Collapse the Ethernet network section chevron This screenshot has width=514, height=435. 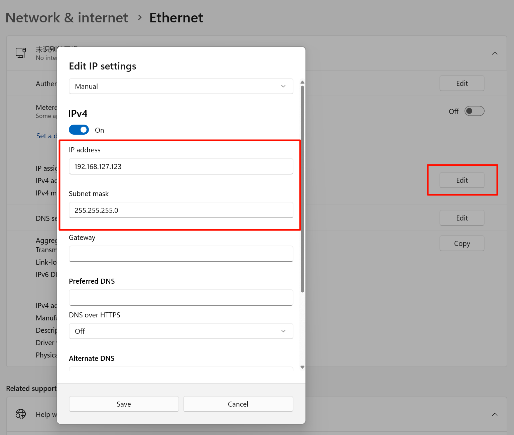point(495,53)
